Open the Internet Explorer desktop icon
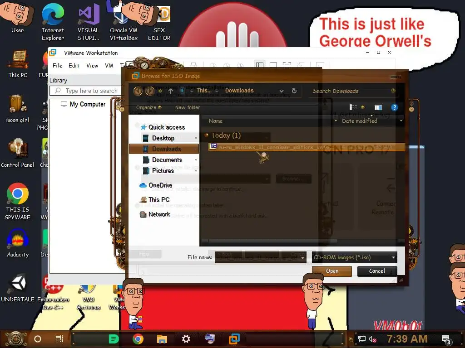465x348 pixels. tap(53, 21)
